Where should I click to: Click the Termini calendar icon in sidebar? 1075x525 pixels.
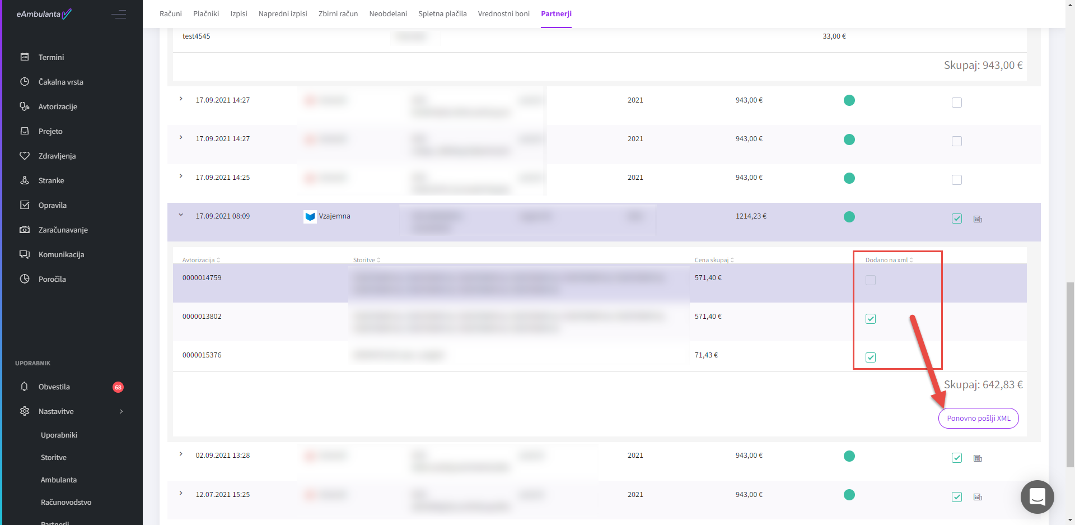25,57
